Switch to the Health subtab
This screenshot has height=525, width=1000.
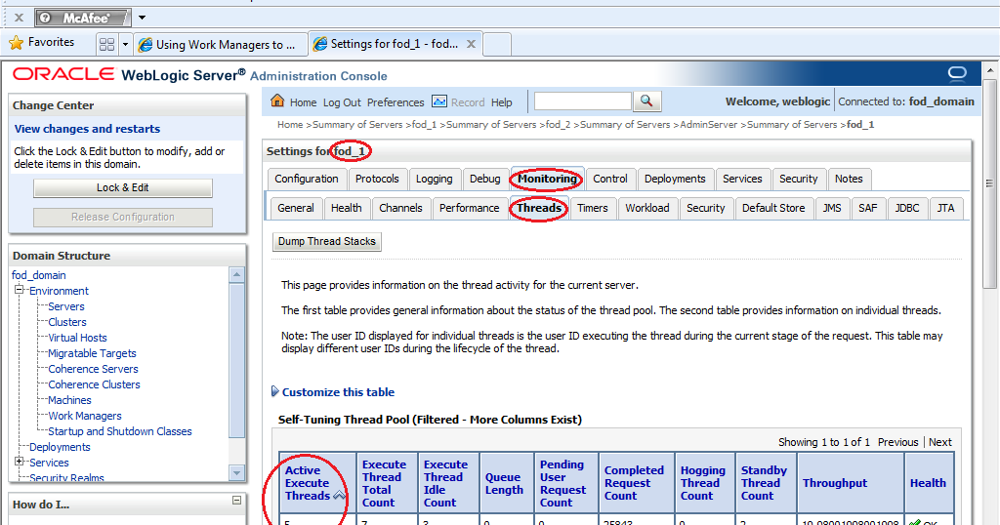[347, 209]
